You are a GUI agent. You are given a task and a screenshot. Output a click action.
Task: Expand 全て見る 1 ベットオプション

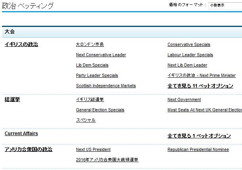199,136
